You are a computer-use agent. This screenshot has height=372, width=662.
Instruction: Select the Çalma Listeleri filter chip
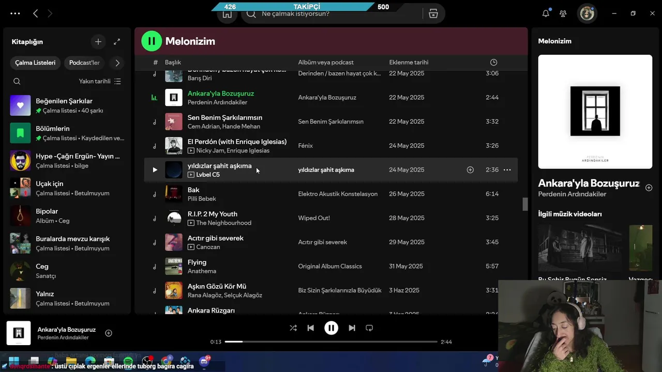pyautogui.click(x=35, y=63)
